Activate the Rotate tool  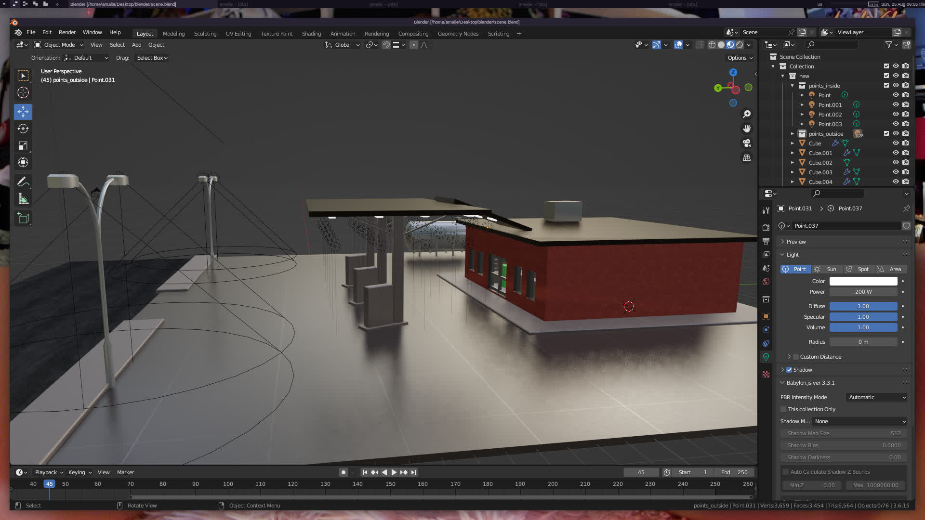coord(23,129)
